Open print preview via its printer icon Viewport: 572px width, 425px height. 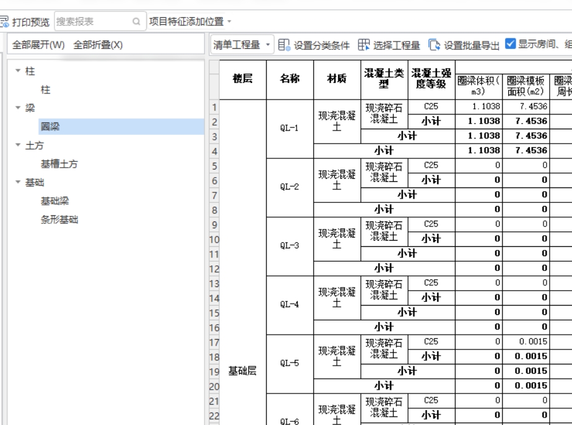tap(4, 22)
